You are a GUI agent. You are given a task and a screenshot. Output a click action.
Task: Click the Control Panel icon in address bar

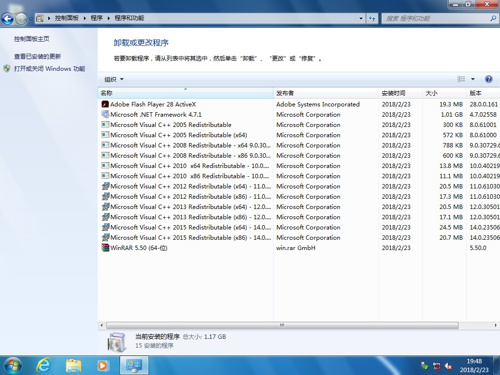pyautogui.click(x=40, y=18)
